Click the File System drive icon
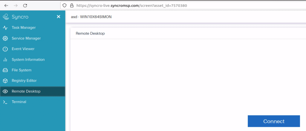The width and height of the screenshot is (306, 131). 5,70
